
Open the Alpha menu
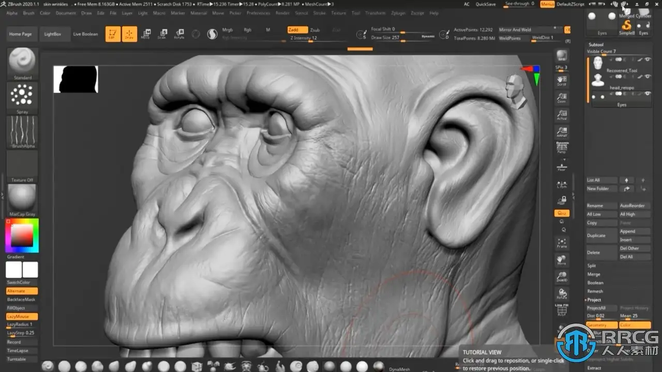pyautogui.click(x=12, y=13)
